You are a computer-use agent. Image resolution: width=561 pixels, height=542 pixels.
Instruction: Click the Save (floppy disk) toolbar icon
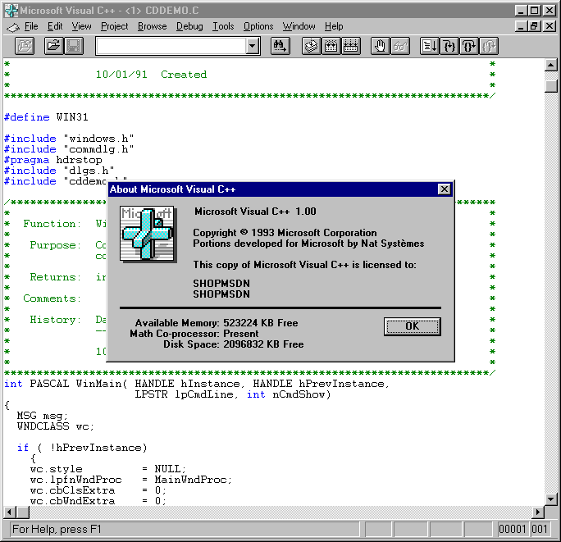(x=74, y=46)
